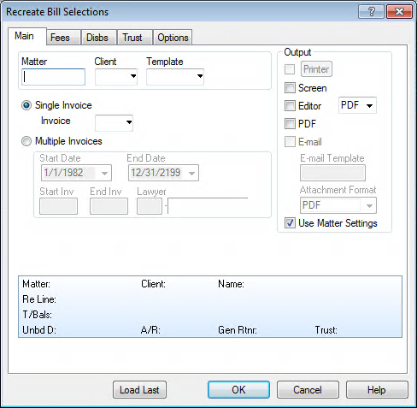Select the Multiple Invoices radio button
The height and width of the screenshot is (408, 417).
26,141
